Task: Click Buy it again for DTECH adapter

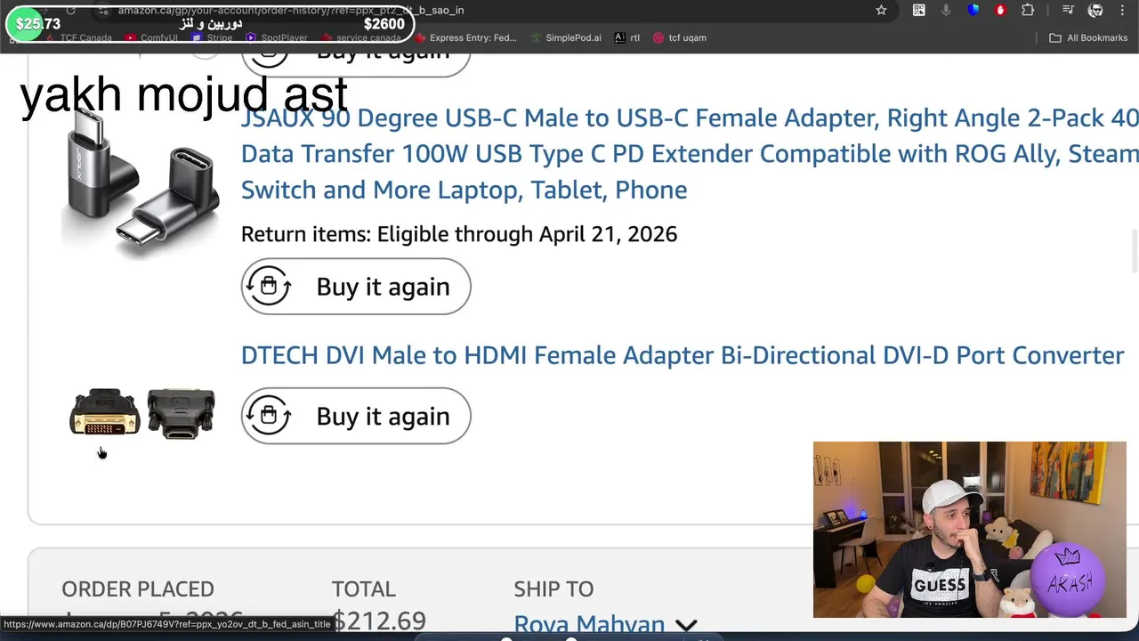Action: [x=356, y=416]
